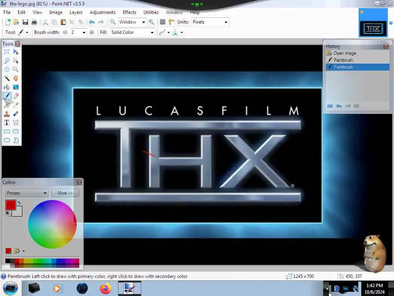Image resolution: width=394 pixels, height=296 pixels.
Task: Open Firefox from the taskbar
Action: tap(106, 288)
